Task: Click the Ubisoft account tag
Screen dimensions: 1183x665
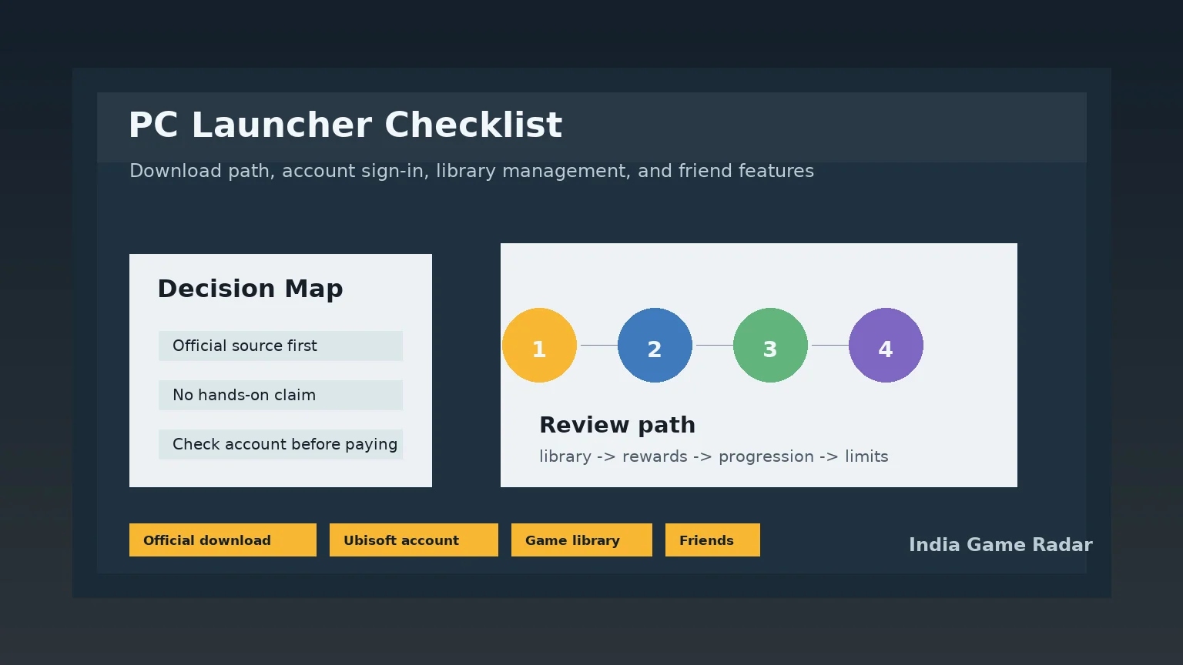Action: click(414, 540)
